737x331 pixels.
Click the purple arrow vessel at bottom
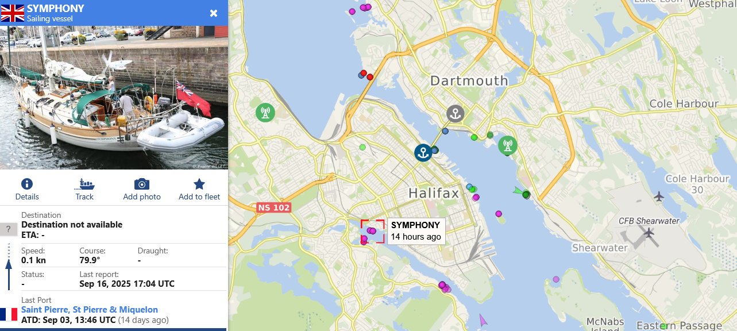pyautogui.click(x=483, y=320)
